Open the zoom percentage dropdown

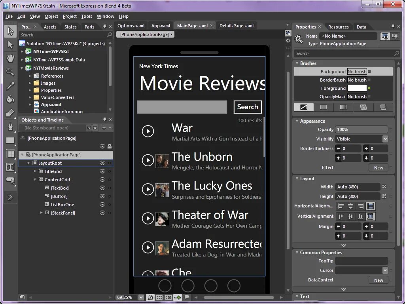point(141,297)
